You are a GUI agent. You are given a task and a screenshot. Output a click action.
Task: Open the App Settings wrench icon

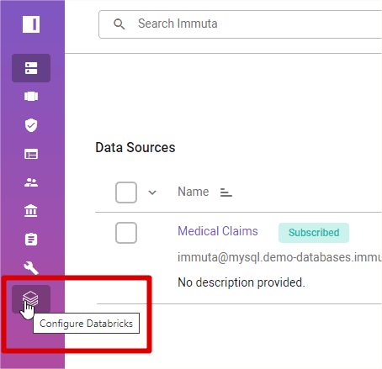tap(31, 268)
